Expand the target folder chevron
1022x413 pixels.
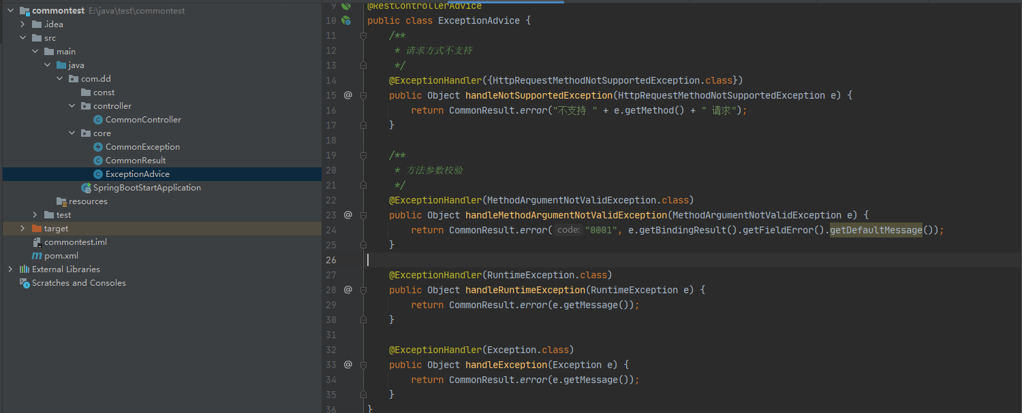[22, 229]
